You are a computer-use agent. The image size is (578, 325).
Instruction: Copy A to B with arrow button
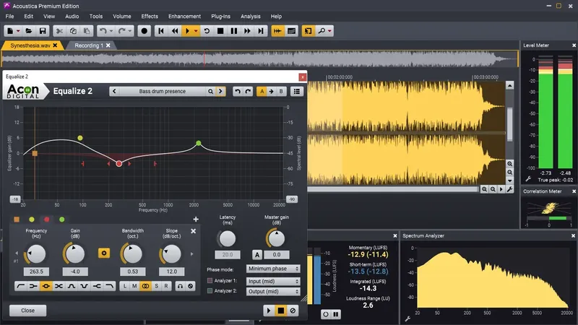pos(272,92)
